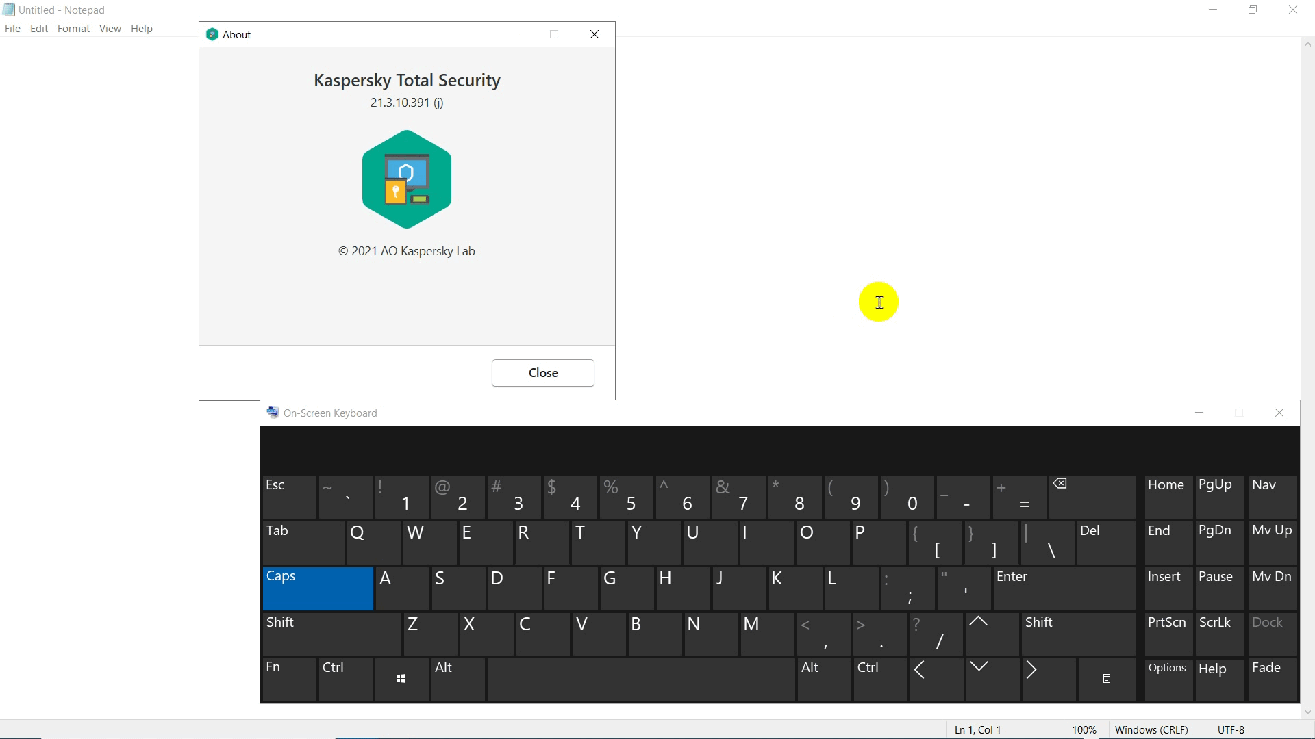Toggle the Caps lock key off
The width and height of the screenshot is (1315, 739).
click(318, 588)
